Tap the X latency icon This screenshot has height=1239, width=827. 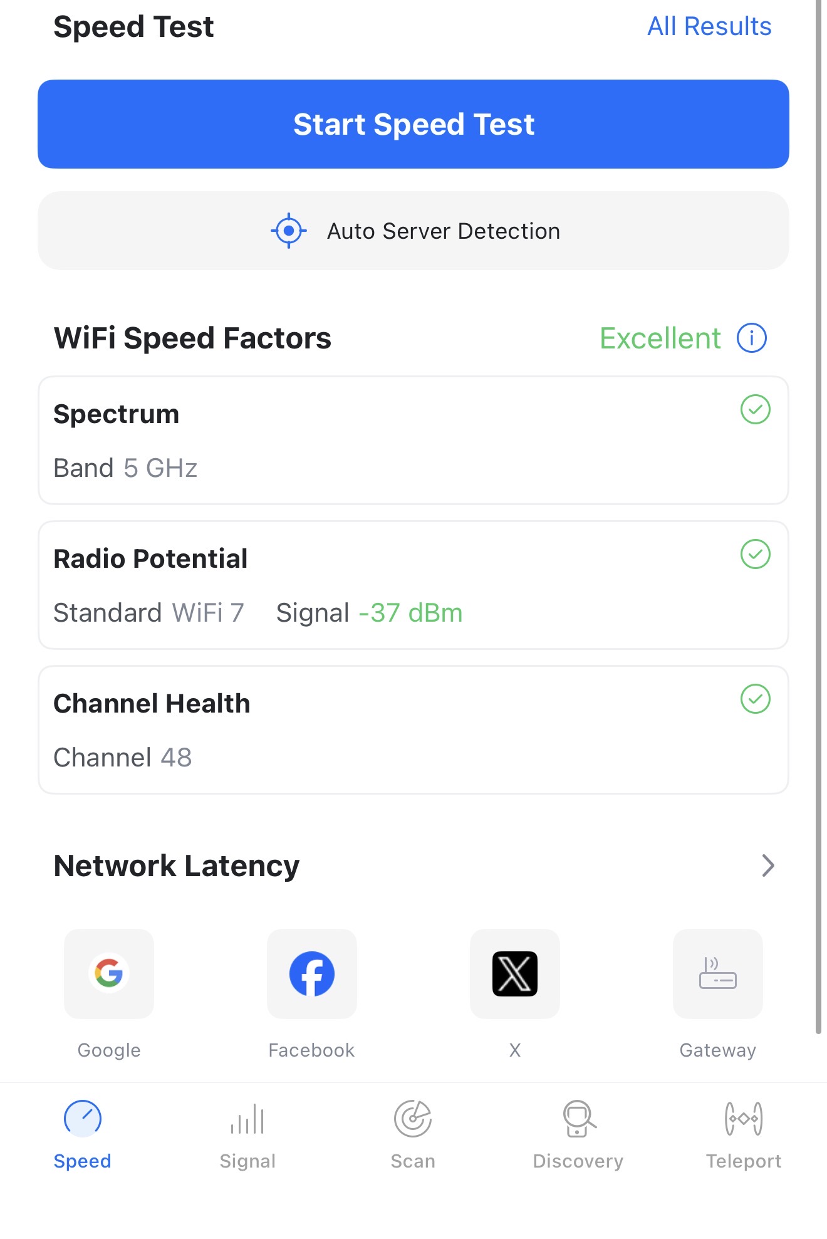(514, 973)
